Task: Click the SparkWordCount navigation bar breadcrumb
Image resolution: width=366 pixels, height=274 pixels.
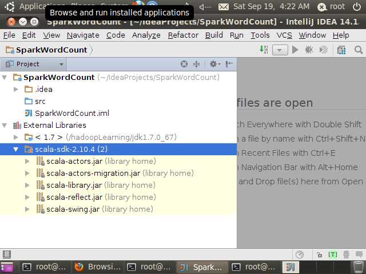Action: (x=46, y=50)
